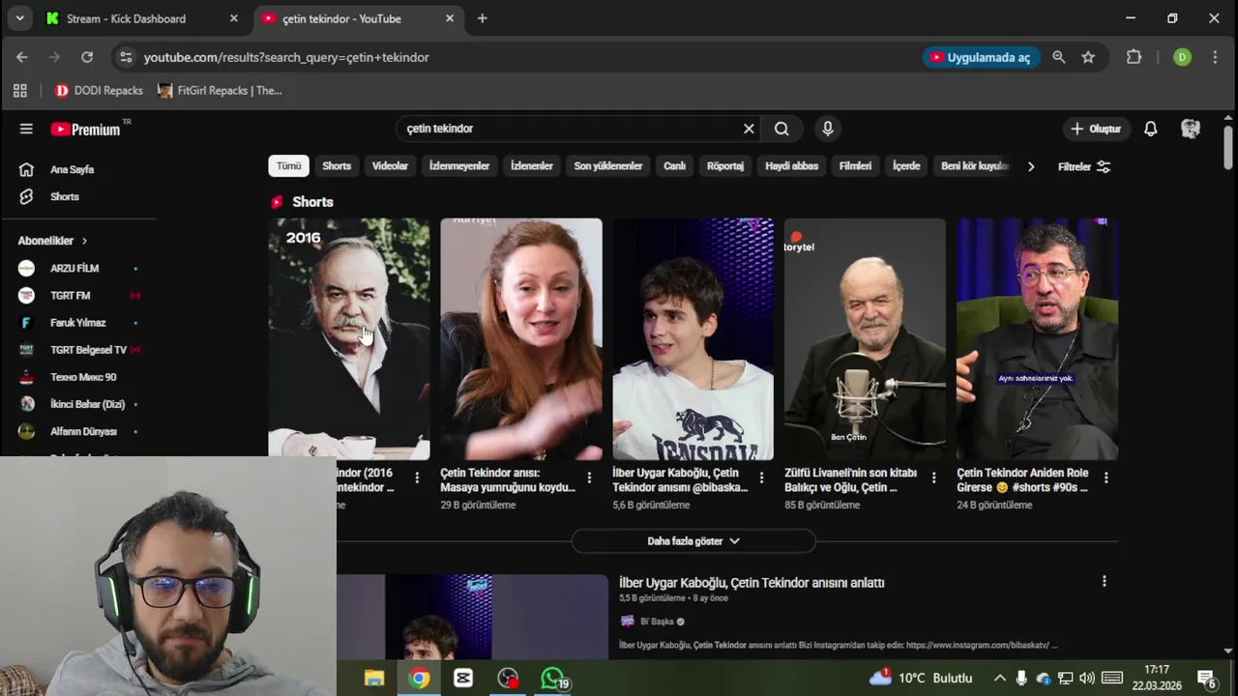Open the Oluştur create button

(1096, 129)
